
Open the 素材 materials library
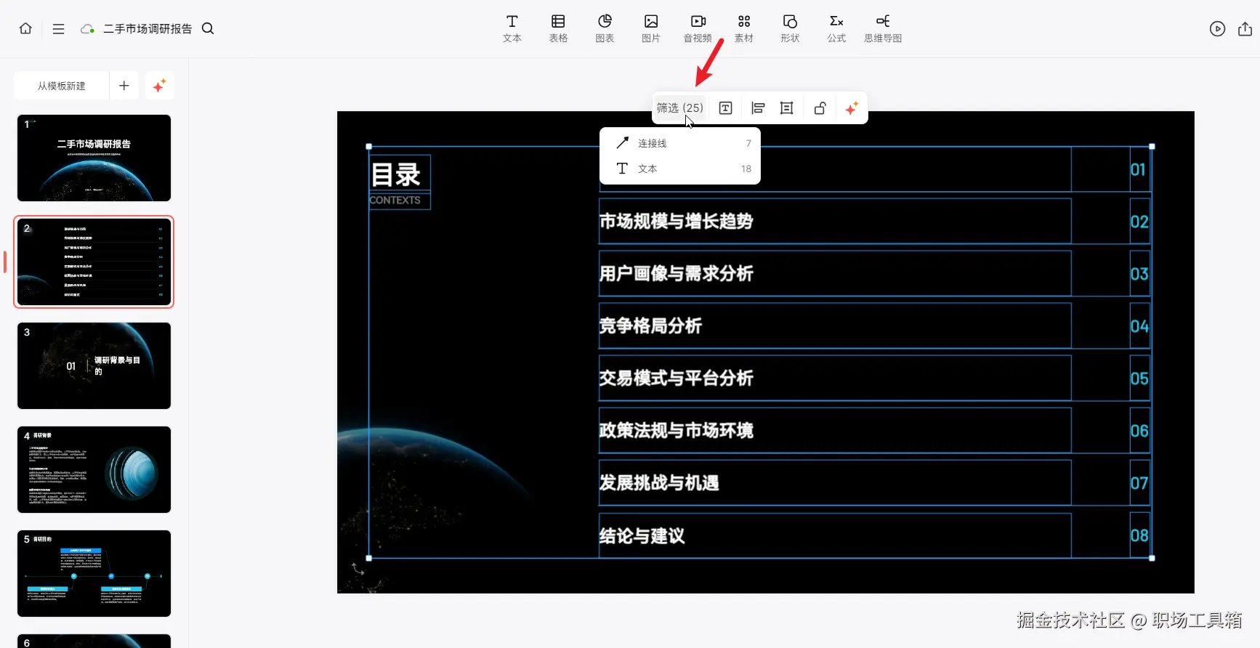pyautogui.click(x=744, y=28)
